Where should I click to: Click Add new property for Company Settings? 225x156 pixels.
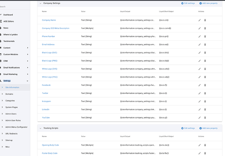208,3
